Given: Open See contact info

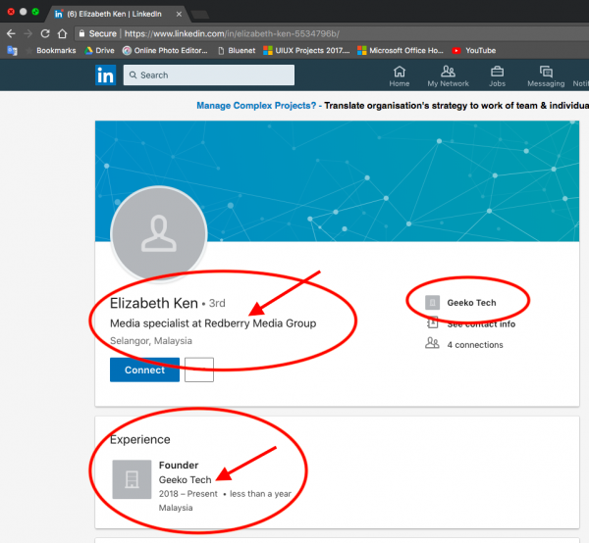Looking at the screenshot, I should pos(481,323).
